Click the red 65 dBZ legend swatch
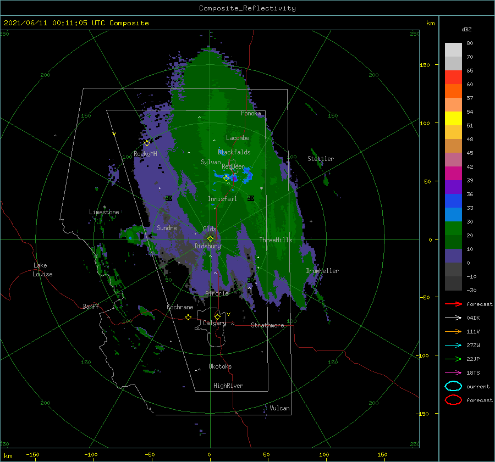495x462 pixels. [x=453, y=77]
